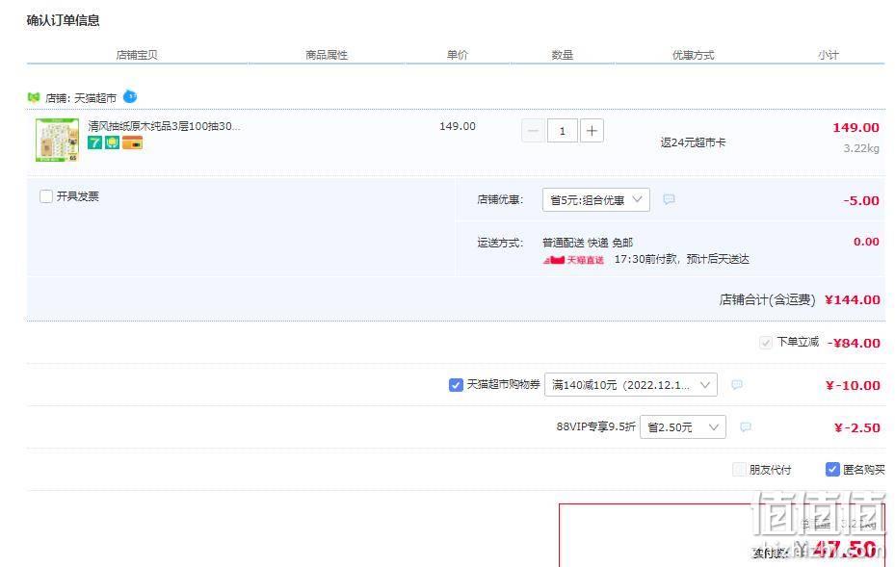Click the 88VIP专享9.5折 label

click(x=596, y=426)
